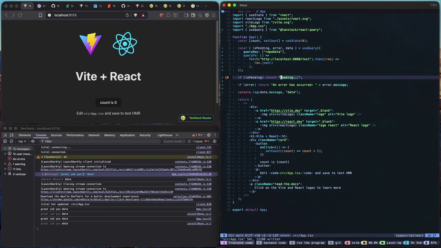Click the browser back arrow
Viewport: 441px width, 248px height.
coord(6,15)
